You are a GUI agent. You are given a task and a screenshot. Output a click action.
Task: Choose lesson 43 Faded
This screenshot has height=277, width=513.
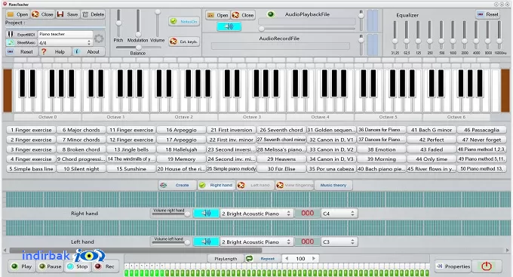432,149
